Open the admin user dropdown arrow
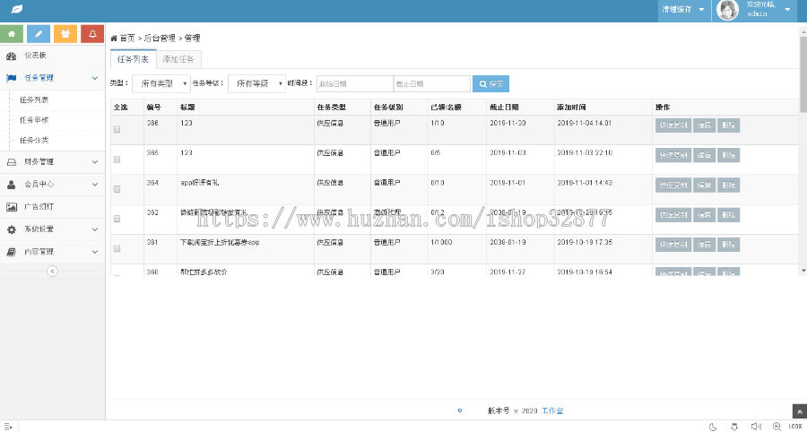807x432 pixels. point(787,9)
